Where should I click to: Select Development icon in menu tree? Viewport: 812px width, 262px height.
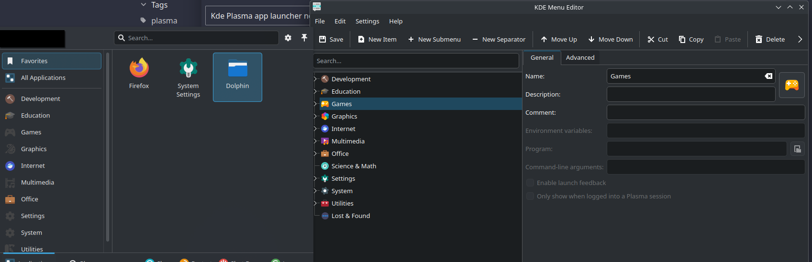[x=325, y=79]
